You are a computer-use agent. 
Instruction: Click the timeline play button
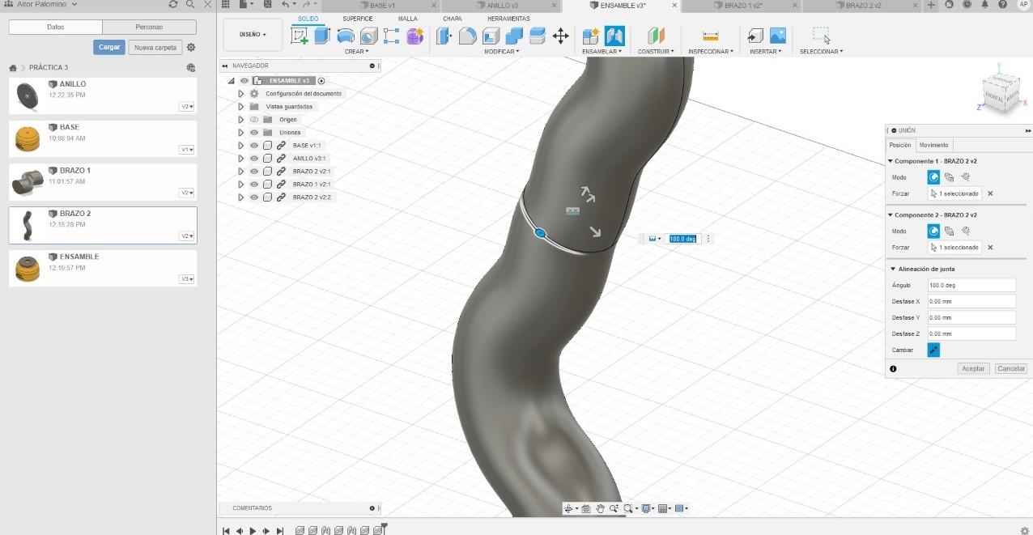tap(253, 531)
